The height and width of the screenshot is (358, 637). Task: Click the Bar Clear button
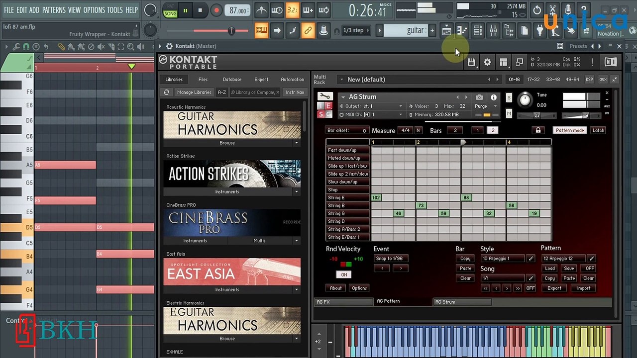[x=465, y=278]
